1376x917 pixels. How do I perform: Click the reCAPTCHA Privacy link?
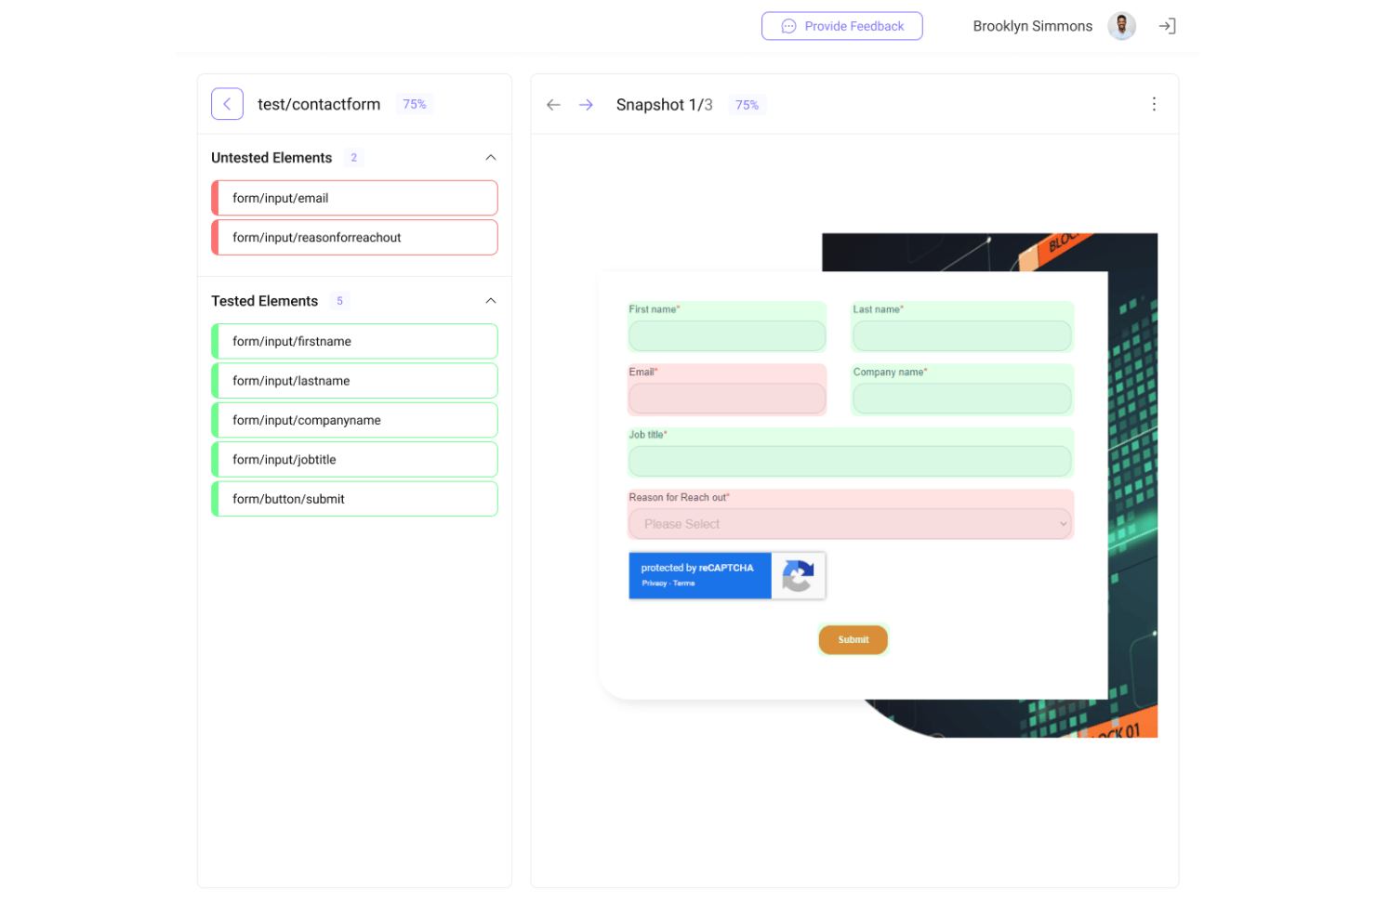(x=654, y=583)
